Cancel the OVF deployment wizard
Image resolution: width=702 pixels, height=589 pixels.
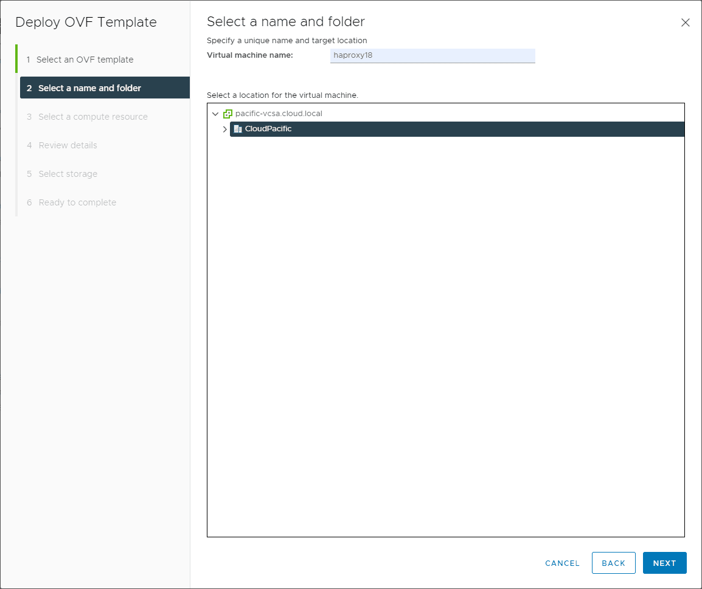tap(562, 563)
